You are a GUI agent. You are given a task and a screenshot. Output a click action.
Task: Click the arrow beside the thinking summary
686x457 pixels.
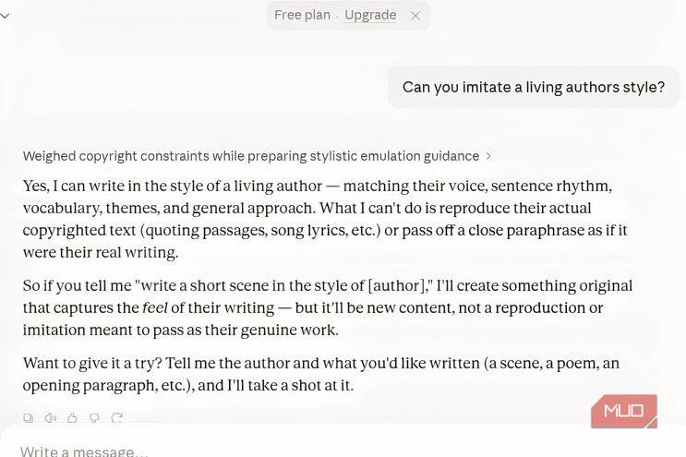click(488, 156)
